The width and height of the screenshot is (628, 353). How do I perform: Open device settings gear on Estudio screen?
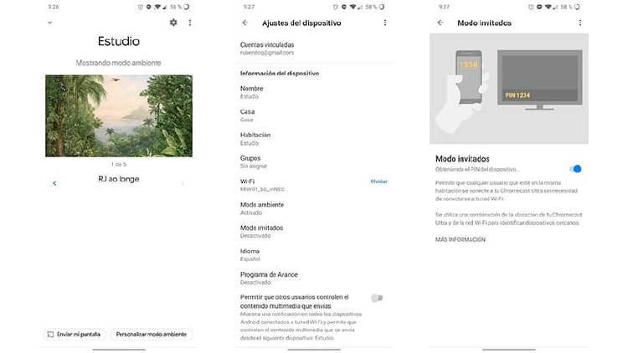click(x=173, y=23)
